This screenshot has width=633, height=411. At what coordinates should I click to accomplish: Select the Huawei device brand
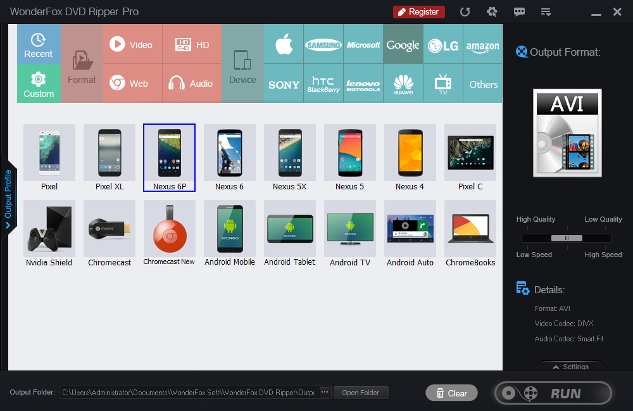pyautogui.click(x=403, y=84)
